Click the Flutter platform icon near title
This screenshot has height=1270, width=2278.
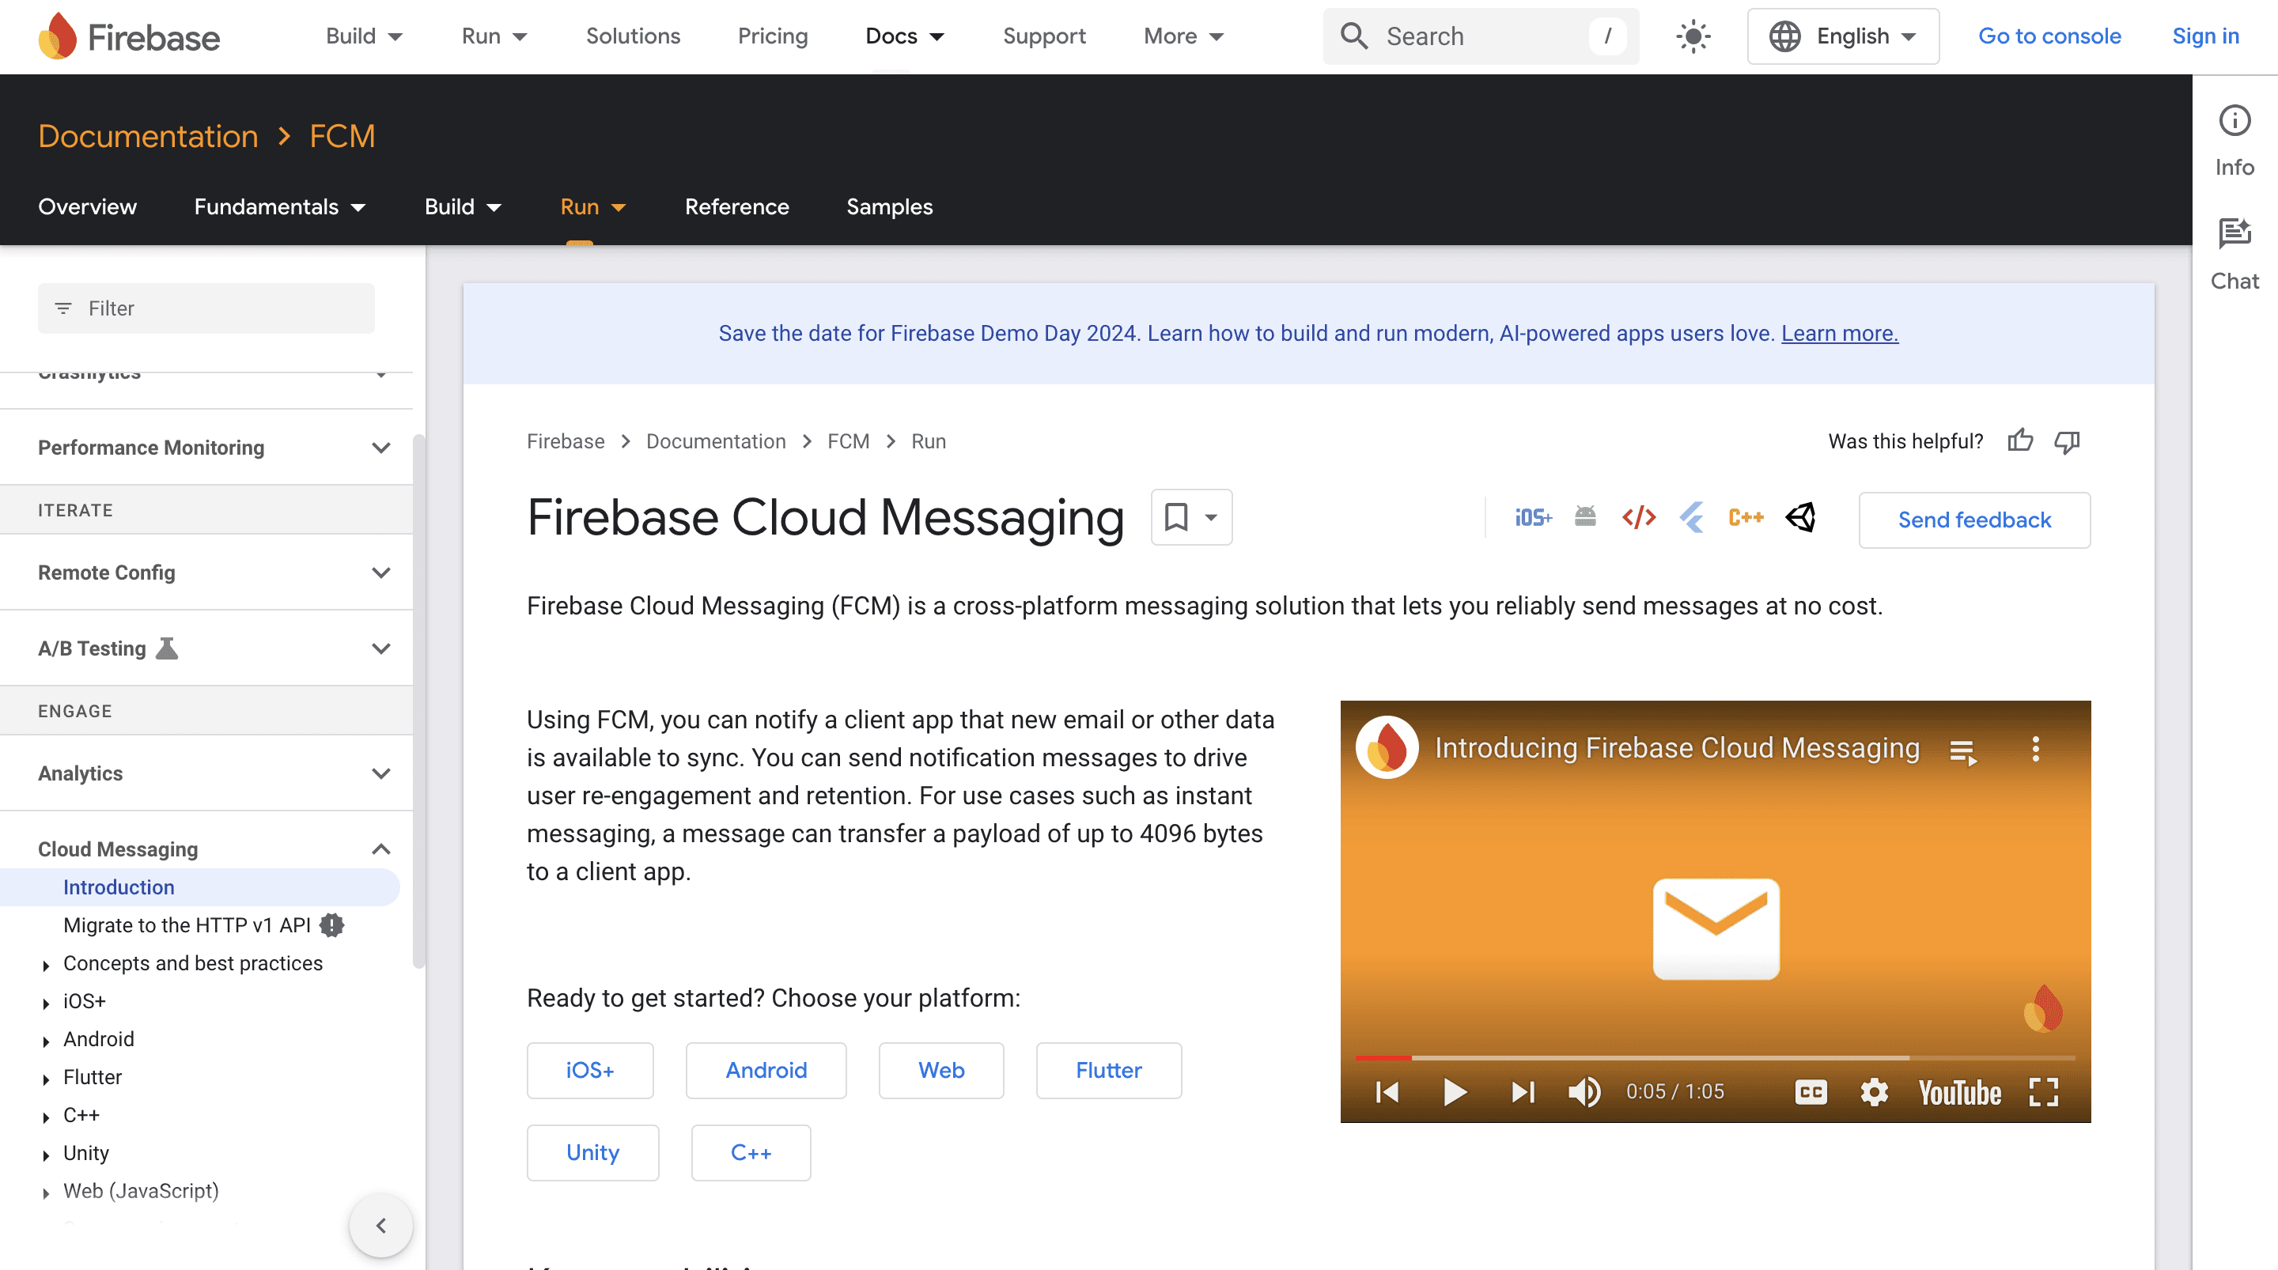coord(1692,517)
